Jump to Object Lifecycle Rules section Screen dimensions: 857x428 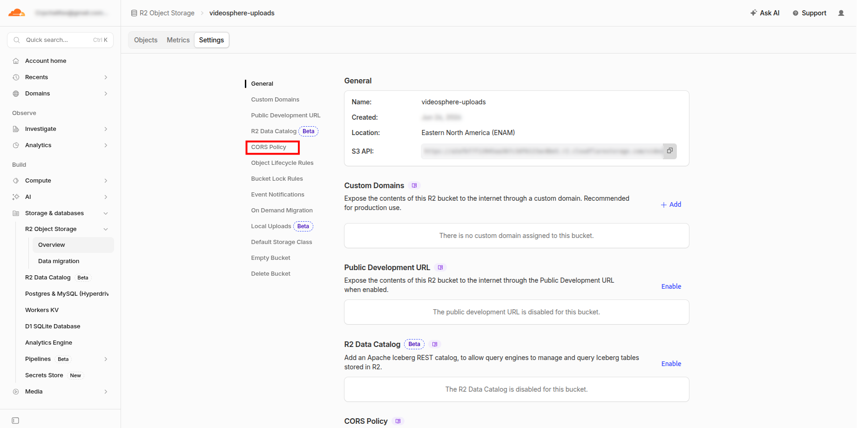point(282,163)
